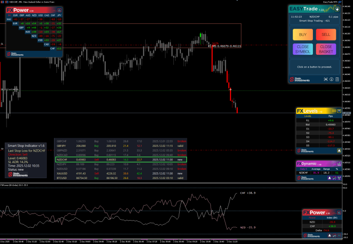
Task: Select the NZDCAD row in Smart Stop table
Action: [x=121, y=155]
